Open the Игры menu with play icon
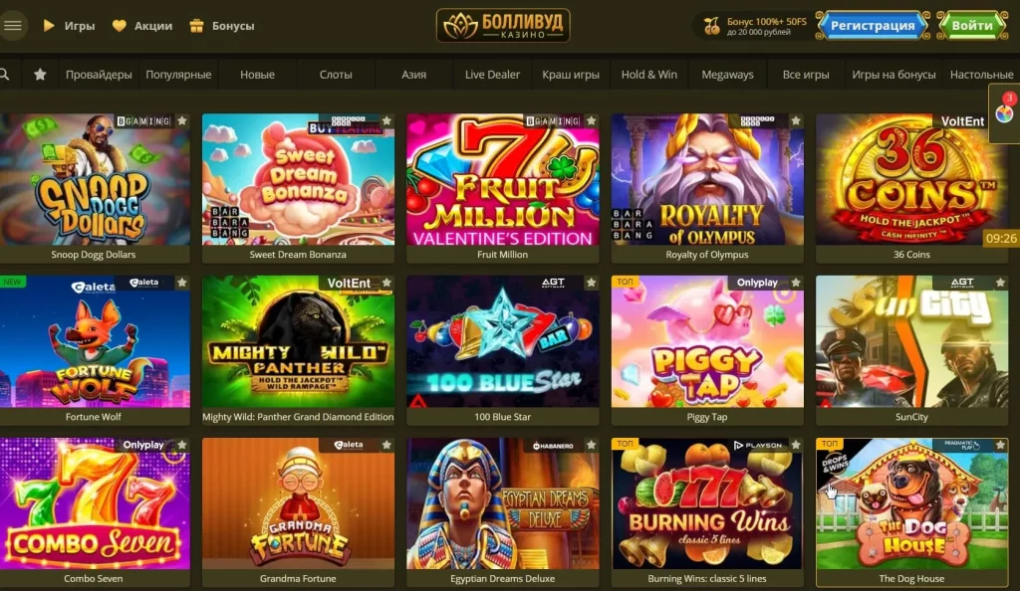1020x591 pixels. (69, 26)
